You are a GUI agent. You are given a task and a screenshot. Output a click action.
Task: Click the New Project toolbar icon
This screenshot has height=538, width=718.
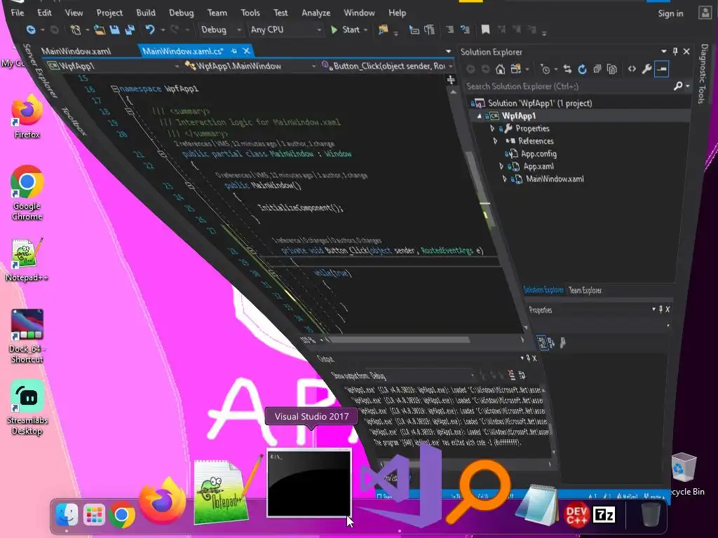(76, 29)
